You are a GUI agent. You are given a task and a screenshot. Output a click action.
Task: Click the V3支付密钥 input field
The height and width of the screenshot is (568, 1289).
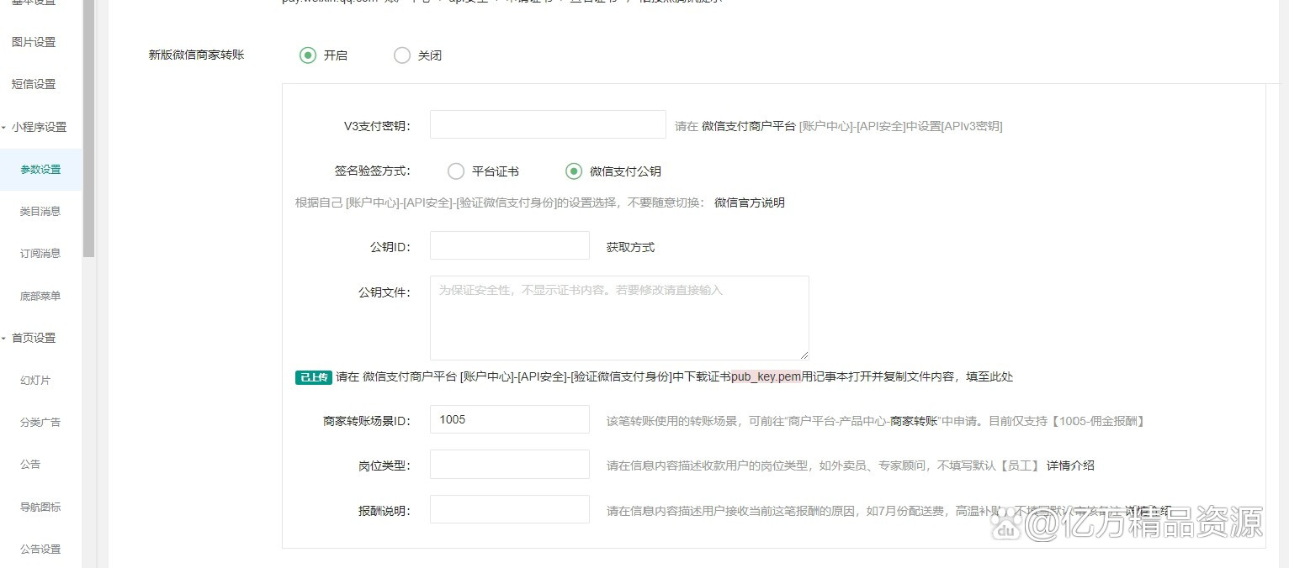click(548, 124)
